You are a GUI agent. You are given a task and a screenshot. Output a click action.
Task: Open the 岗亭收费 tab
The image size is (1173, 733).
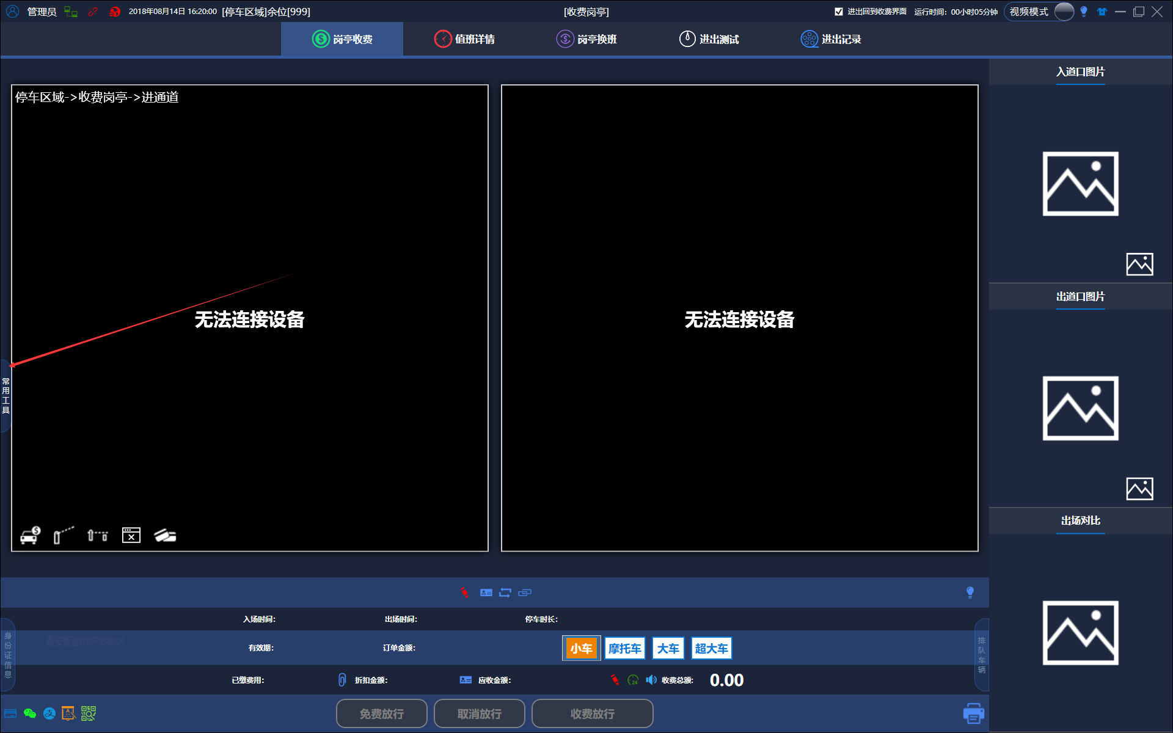342,39
